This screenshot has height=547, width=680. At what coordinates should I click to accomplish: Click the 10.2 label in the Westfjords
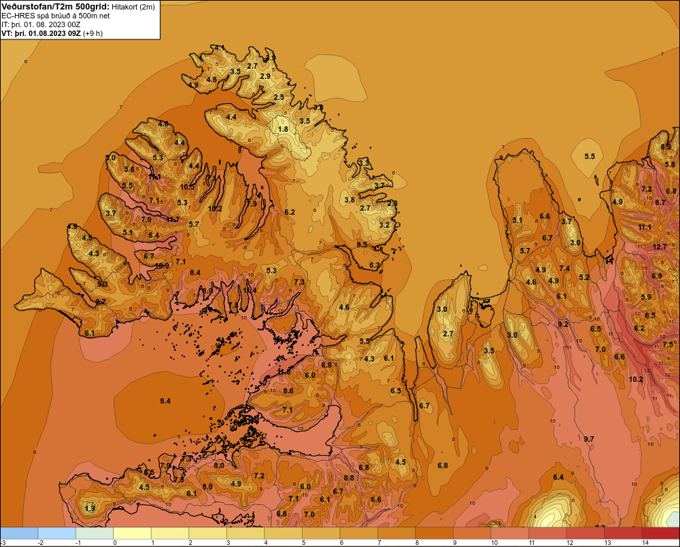click(x=215, y=209)
